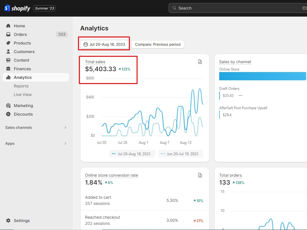Viewport: 307px width, 230px height.
Task: Open the Reports sub-item
Action: (x=21, y=86)
